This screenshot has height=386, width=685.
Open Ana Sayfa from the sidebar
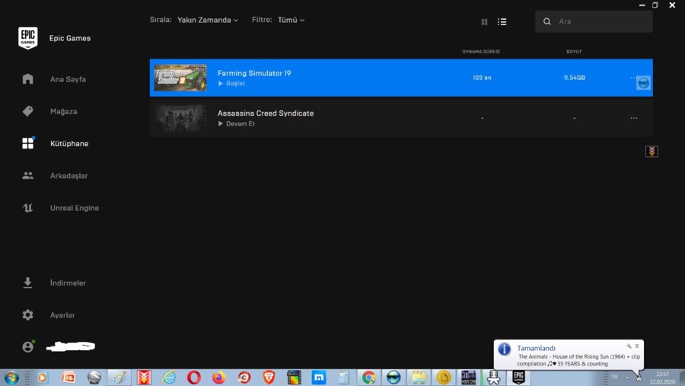(67, 79)
